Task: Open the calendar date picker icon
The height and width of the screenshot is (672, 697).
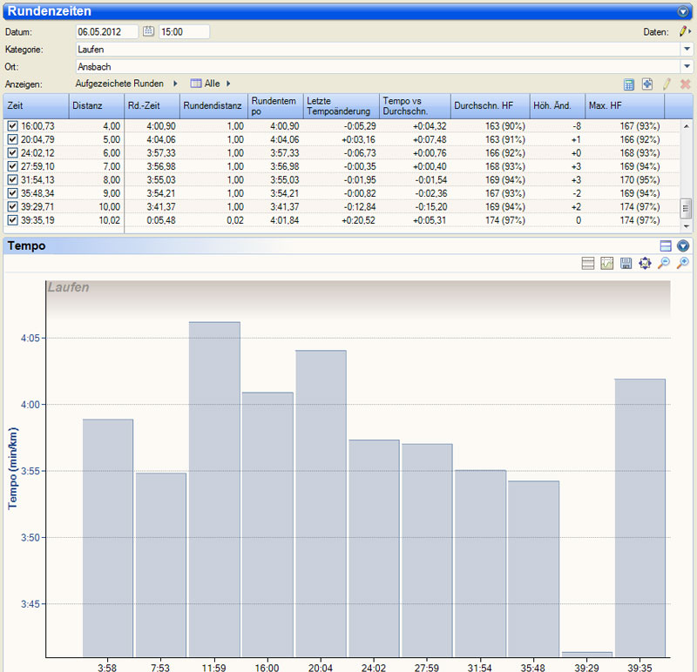Action: click(148, 31)
